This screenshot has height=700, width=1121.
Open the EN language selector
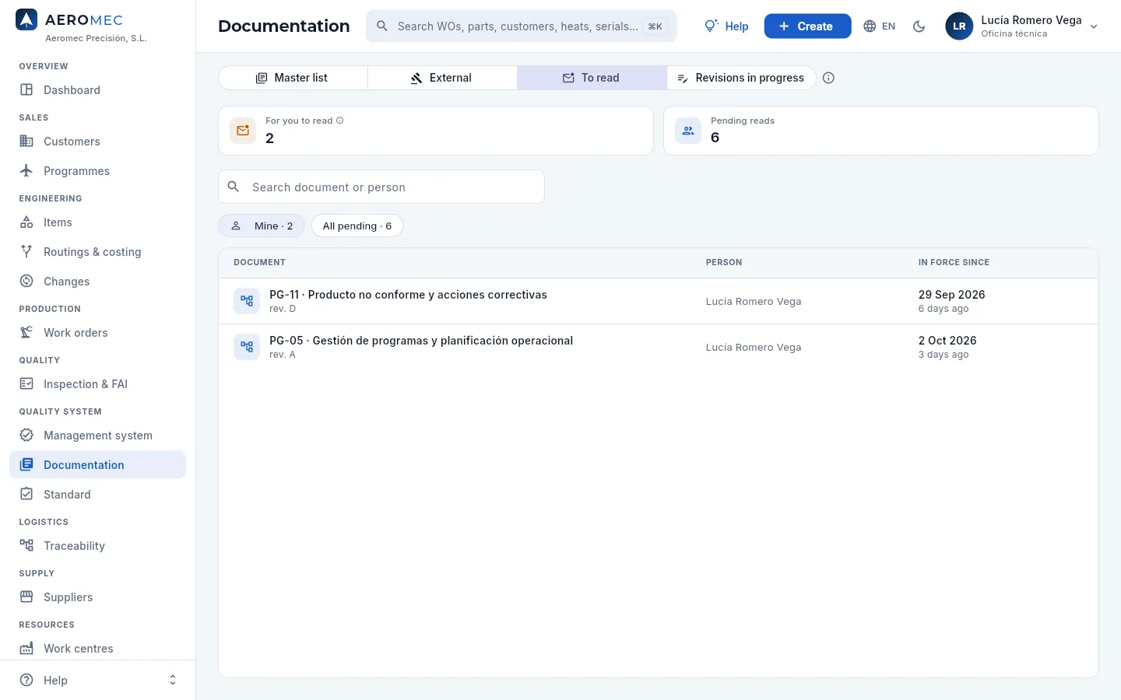pyautogui.click(x=880, y=26)
